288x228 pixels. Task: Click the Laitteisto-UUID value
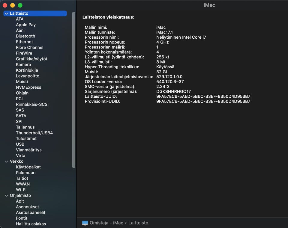203,96
